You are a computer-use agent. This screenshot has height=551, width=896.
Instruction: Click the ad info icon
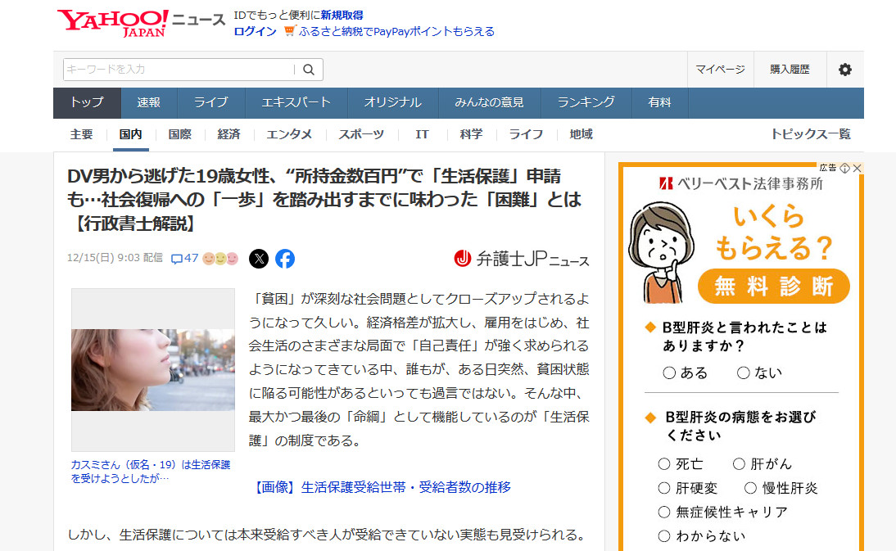click(844, 168)
